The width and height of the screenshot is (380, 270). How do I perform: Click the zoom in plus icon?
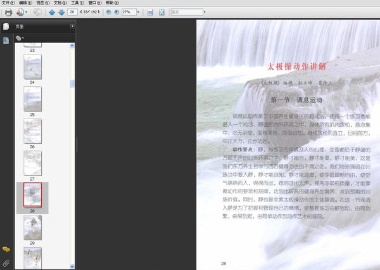pos(117,12)
